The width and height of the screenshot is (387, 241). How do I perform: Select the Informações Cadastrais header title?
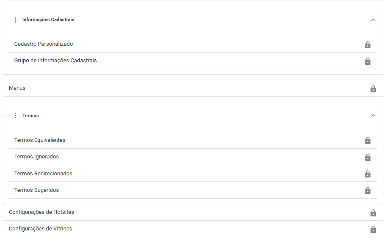[x=48, y=19]
